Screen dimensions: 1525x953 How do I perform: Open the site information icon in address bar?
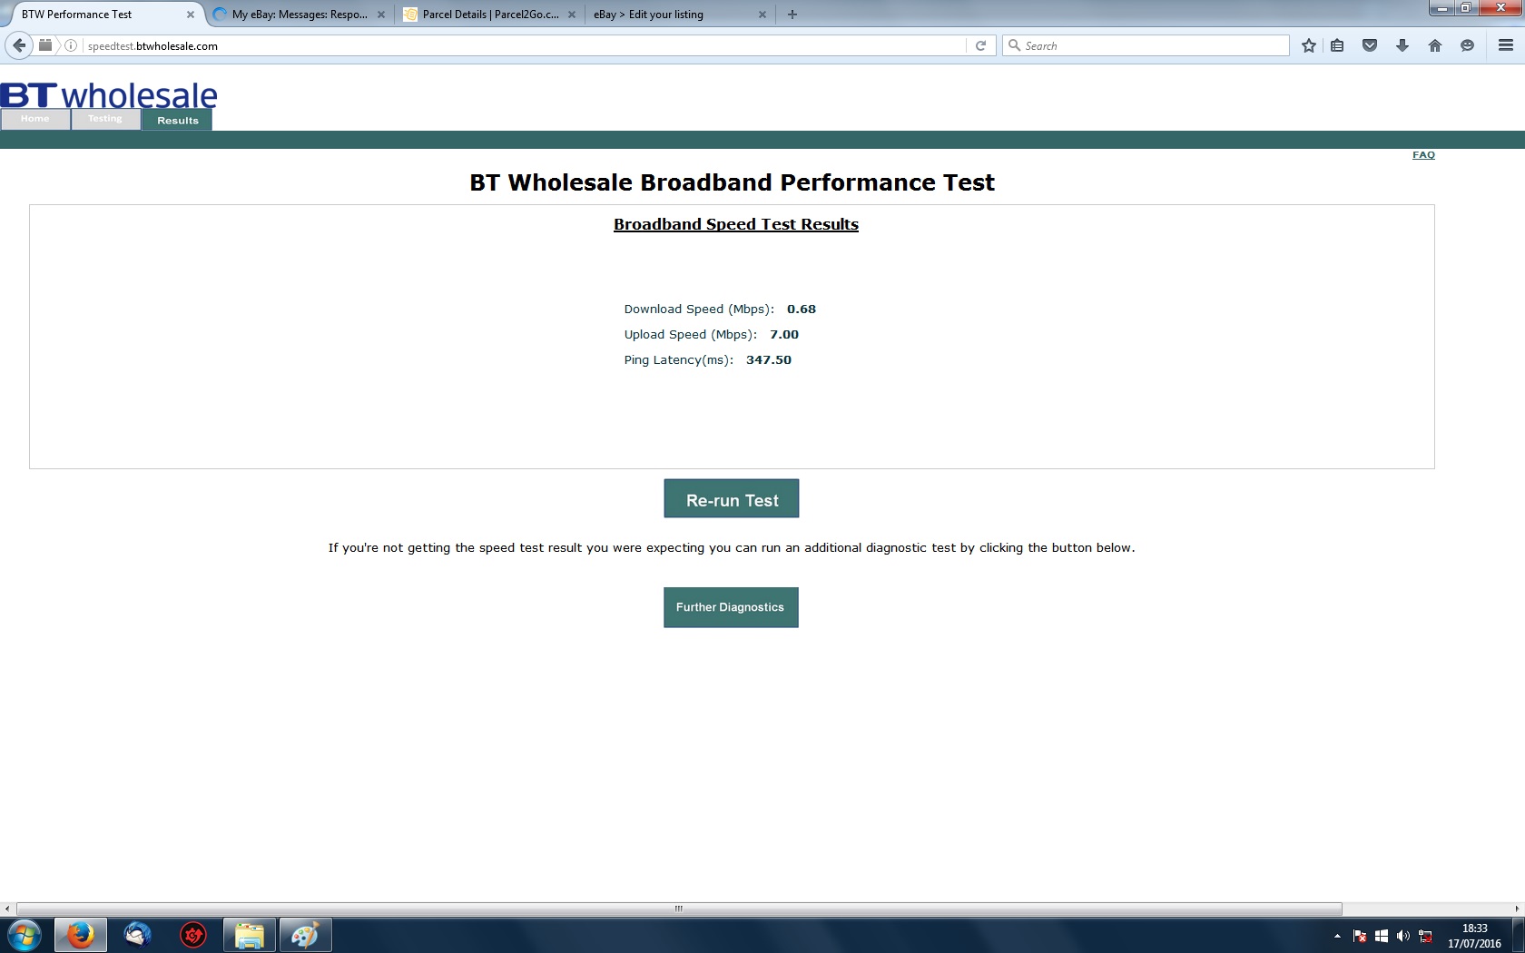pyautogui.click(x=71, y=45)
